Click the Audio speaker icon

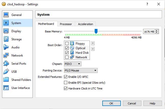6,47
